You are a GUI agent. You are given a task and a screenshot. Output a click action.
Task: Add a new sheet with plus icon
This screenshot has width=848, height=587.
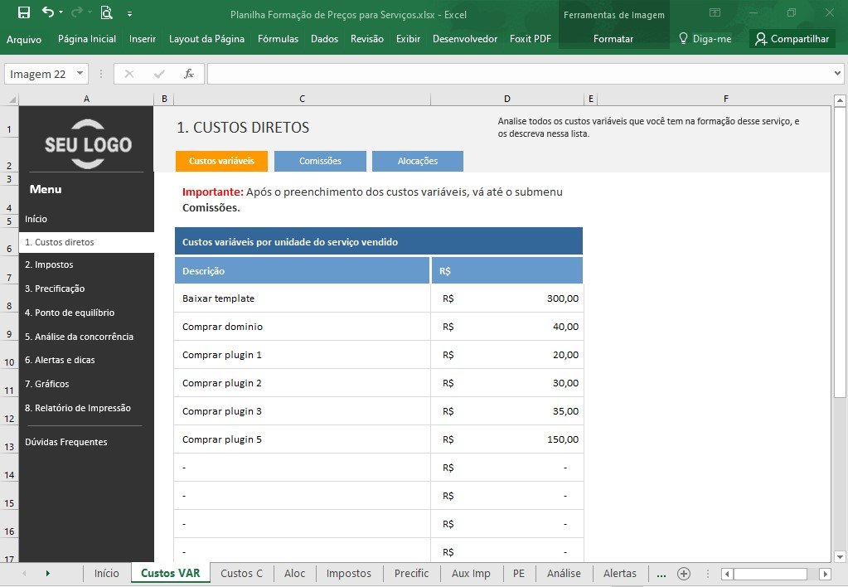pos(684,574)
